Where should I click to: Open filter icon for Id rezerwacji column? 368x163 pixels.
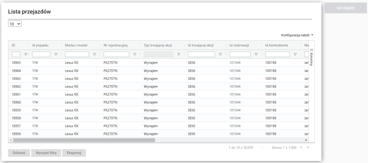pos(256,54)
